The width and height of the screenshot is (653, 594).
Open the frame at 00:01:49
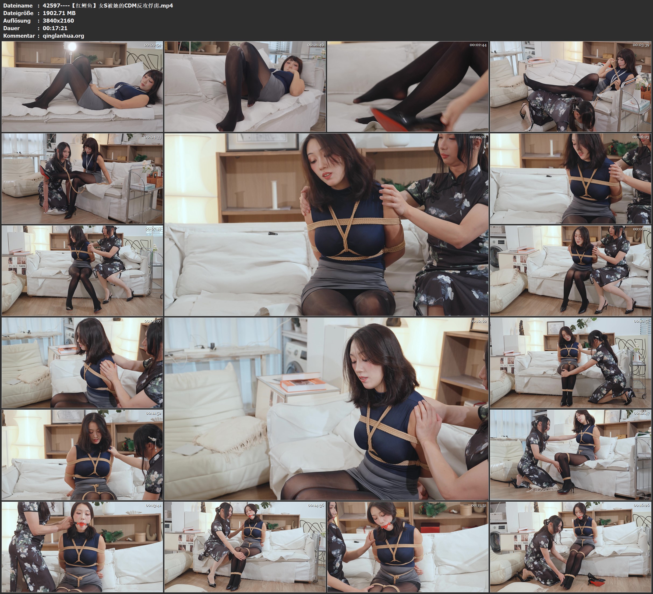(x=245, y=86)
